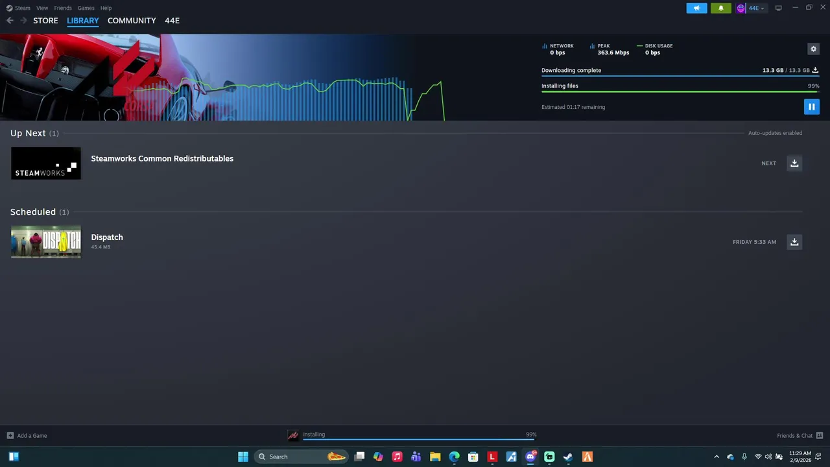Screen dimensions: 830x467
Task: Open Discord from the taskbar
Action: [530, 457]
